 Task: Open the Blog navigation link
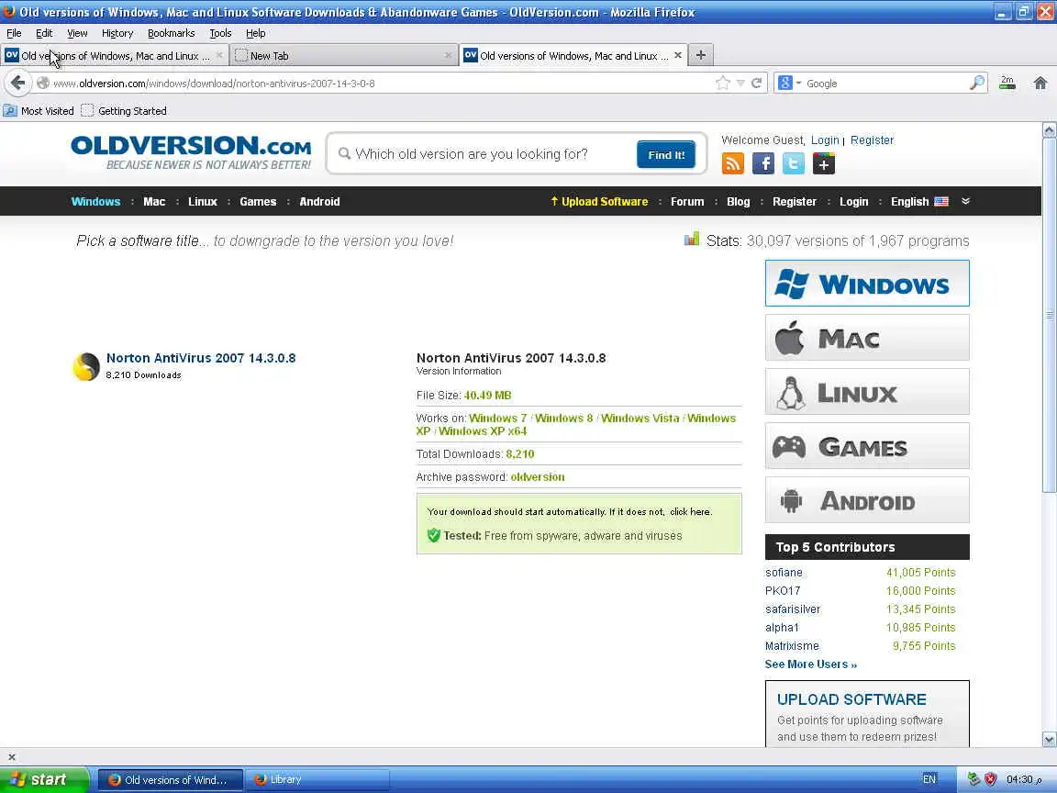coord(738,202)
